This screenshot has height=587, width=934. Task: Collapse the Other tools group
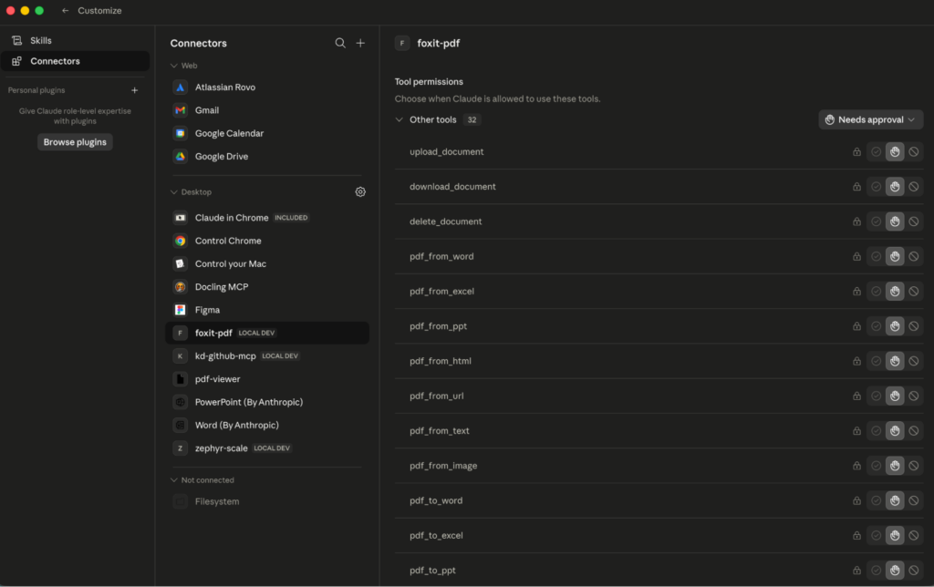click(400, 119)
